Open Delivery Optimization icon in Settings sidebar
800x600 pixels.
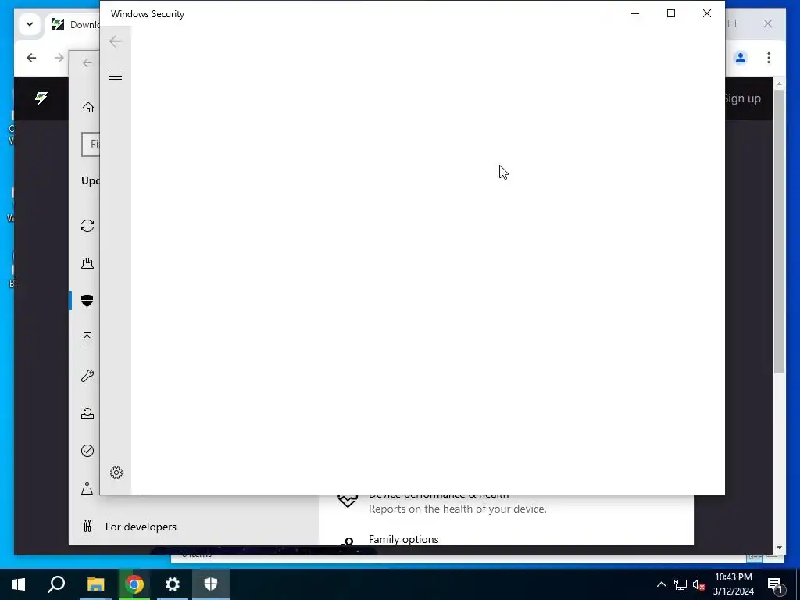[x=87, y=263]
